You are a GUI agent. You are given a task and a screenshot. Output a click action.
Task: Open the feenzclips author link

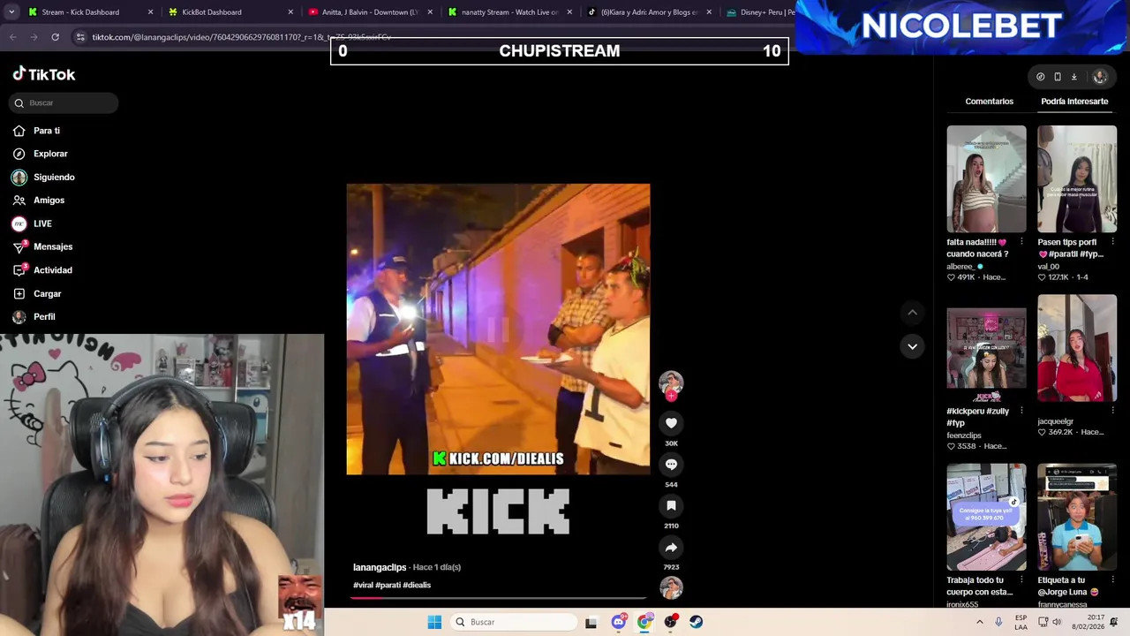(964, 435)
